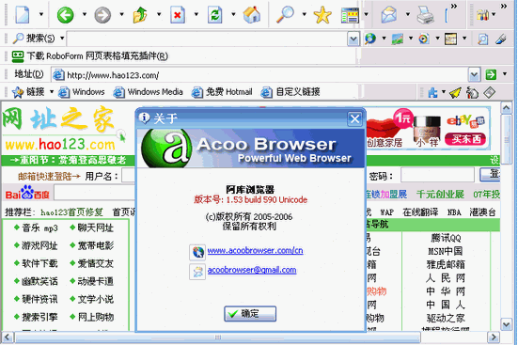Open the address bar dropdown arrow
518x345 pixels.
pos(474,74)
